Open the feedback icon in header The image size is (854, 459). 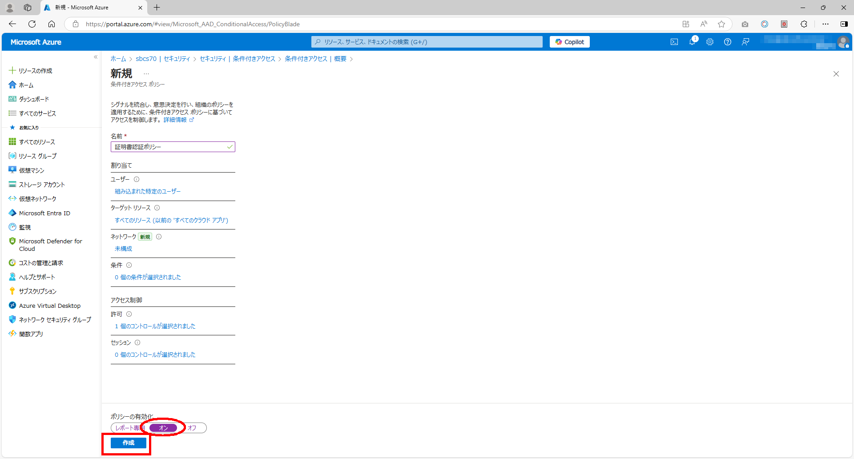[x=745, y=42]
